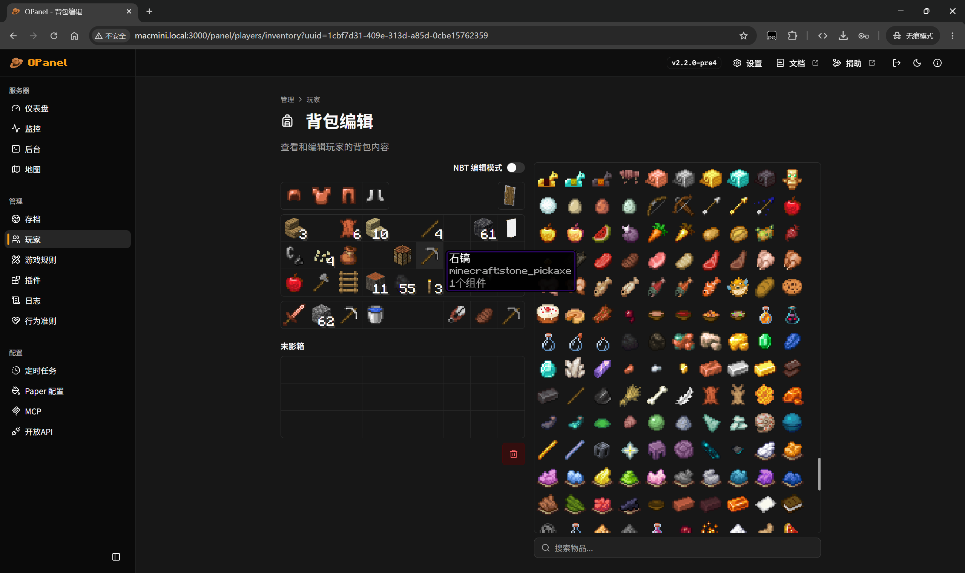Pick the cookie from item palette
The image size is (965, 573).
tap(792, 287)
